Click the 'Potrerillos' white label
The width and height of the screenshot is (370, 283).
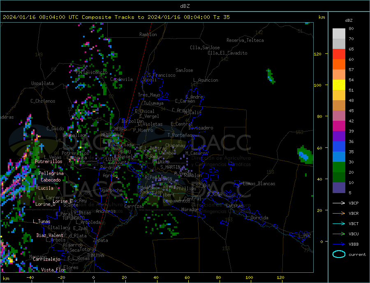coord(49,161)
